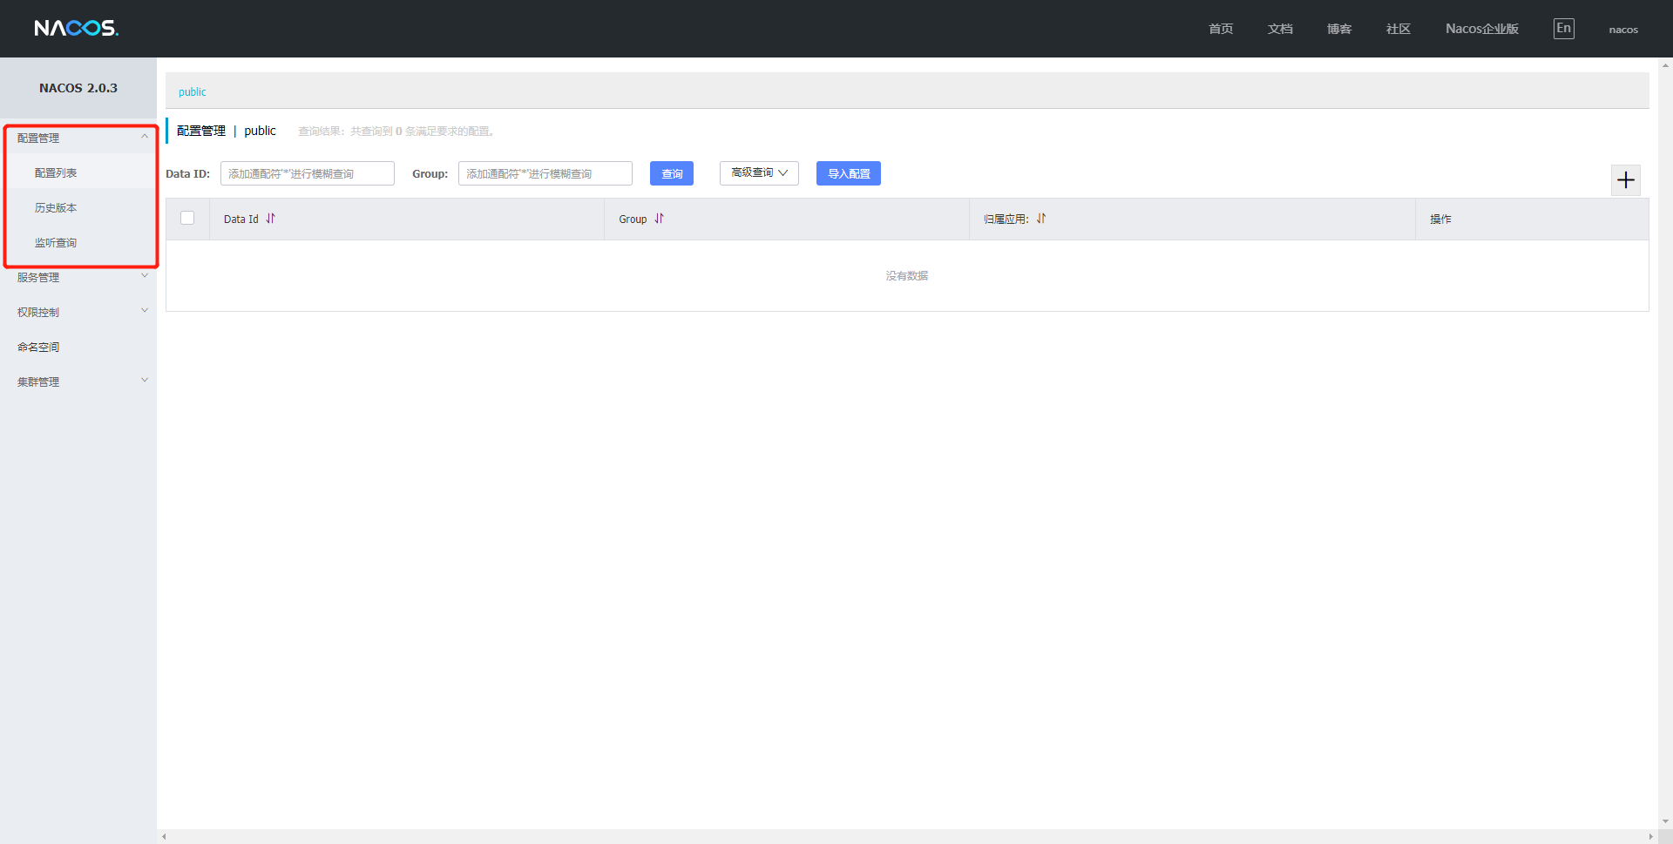Sort by 归属应用 column arrows
This screenshot has width=1673, height=844.
click(1041, 219)
